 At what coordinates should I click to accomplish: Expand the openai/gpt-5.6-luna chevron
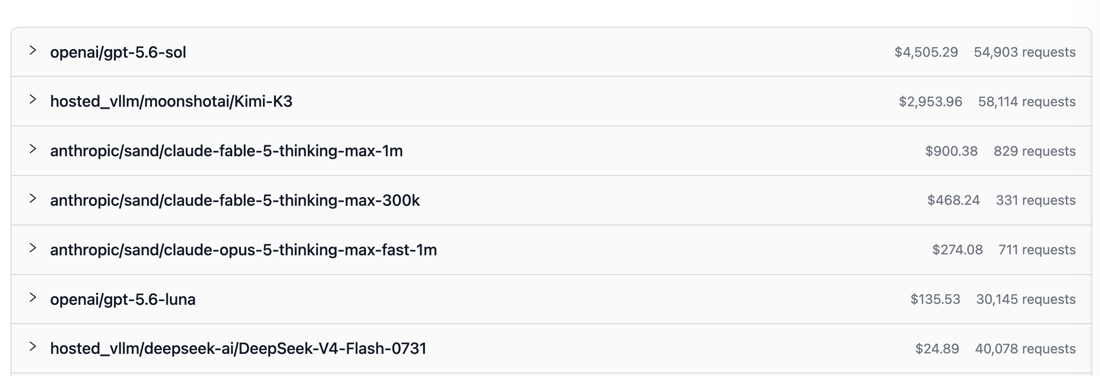coord(33,297)
